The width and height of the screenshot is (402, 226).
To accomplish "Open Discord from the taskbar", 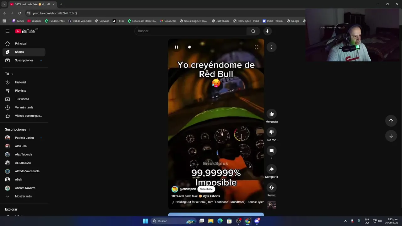I will click(257, 221).
